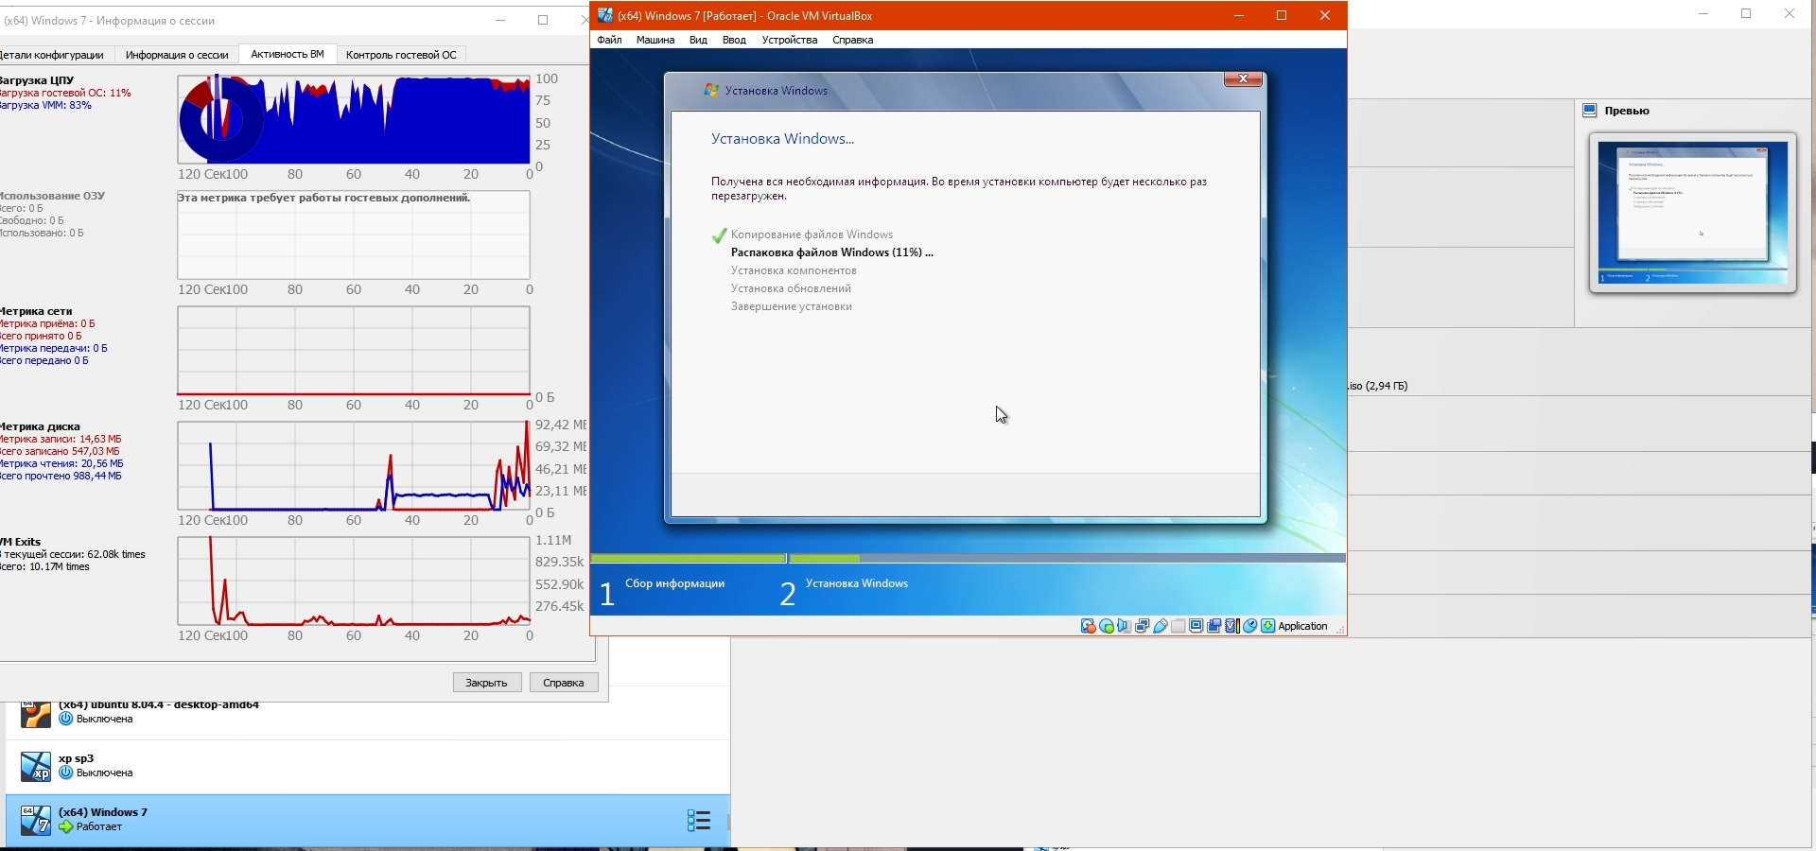The height and width of the screenshot is (851, 1816).
Task: Click the Превью panel monitor icon
Action: click(x=1590, y=111)
